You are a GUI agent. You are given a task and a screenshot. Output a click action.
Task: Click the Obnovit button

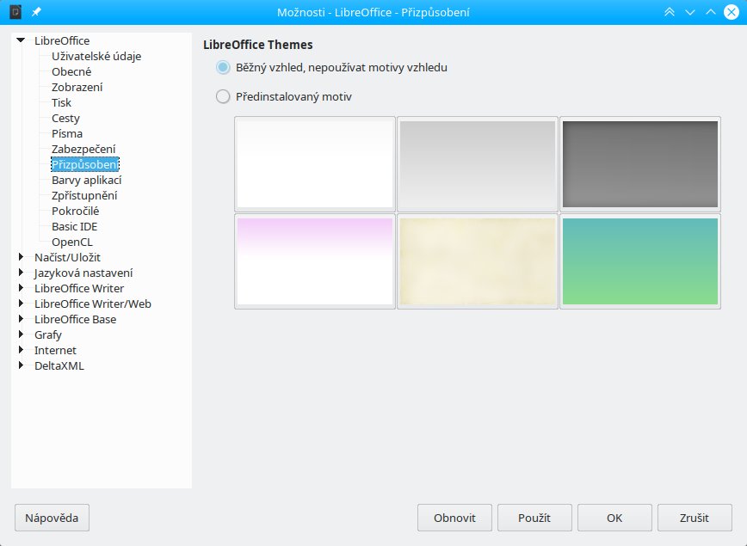[454, 518]
